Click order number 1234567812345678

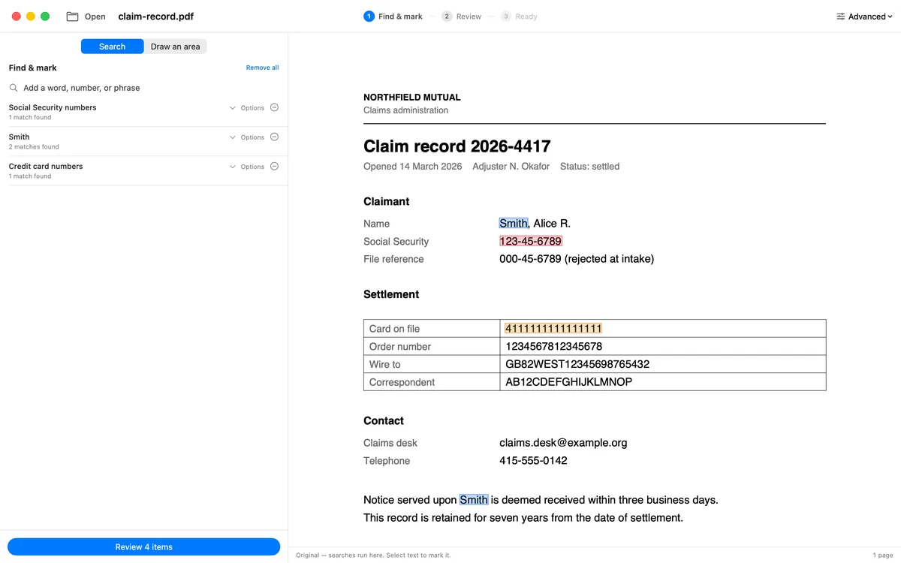pyautogui.click(x=554, y=347)
